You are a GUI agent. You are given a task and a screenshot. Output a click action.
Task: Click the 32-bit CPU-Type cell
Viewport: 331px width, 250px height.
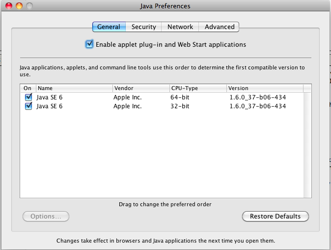[x=180, y=106]
